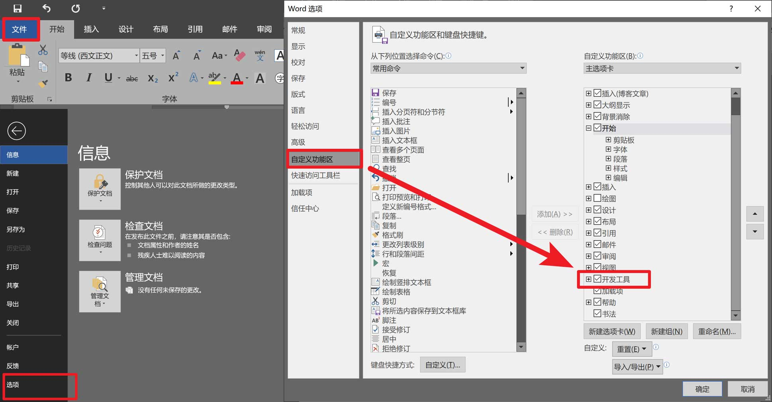772x402 pixels.
Task: Click the 检查问题 button
Action: click(x=100, y=240)
